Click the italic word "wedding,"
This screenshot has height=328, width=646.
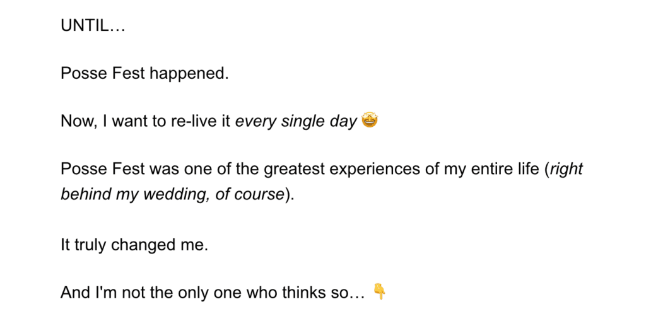tap(182, 194)
